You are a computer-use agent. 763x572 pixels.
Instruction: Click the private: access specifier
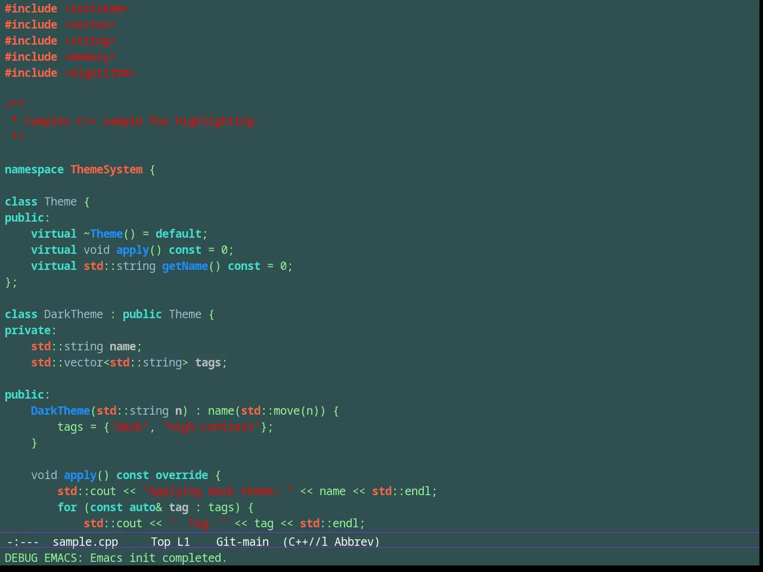(30, 330)
